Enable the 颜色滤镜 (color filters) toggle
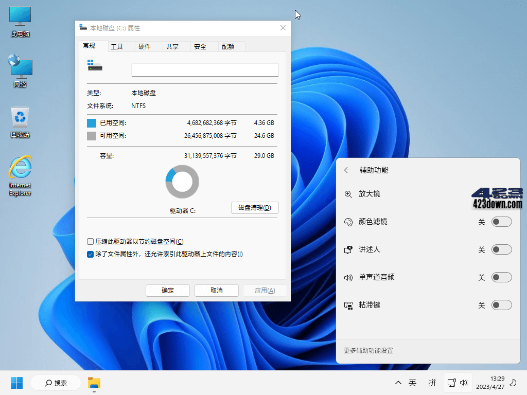 click(501, 222)
